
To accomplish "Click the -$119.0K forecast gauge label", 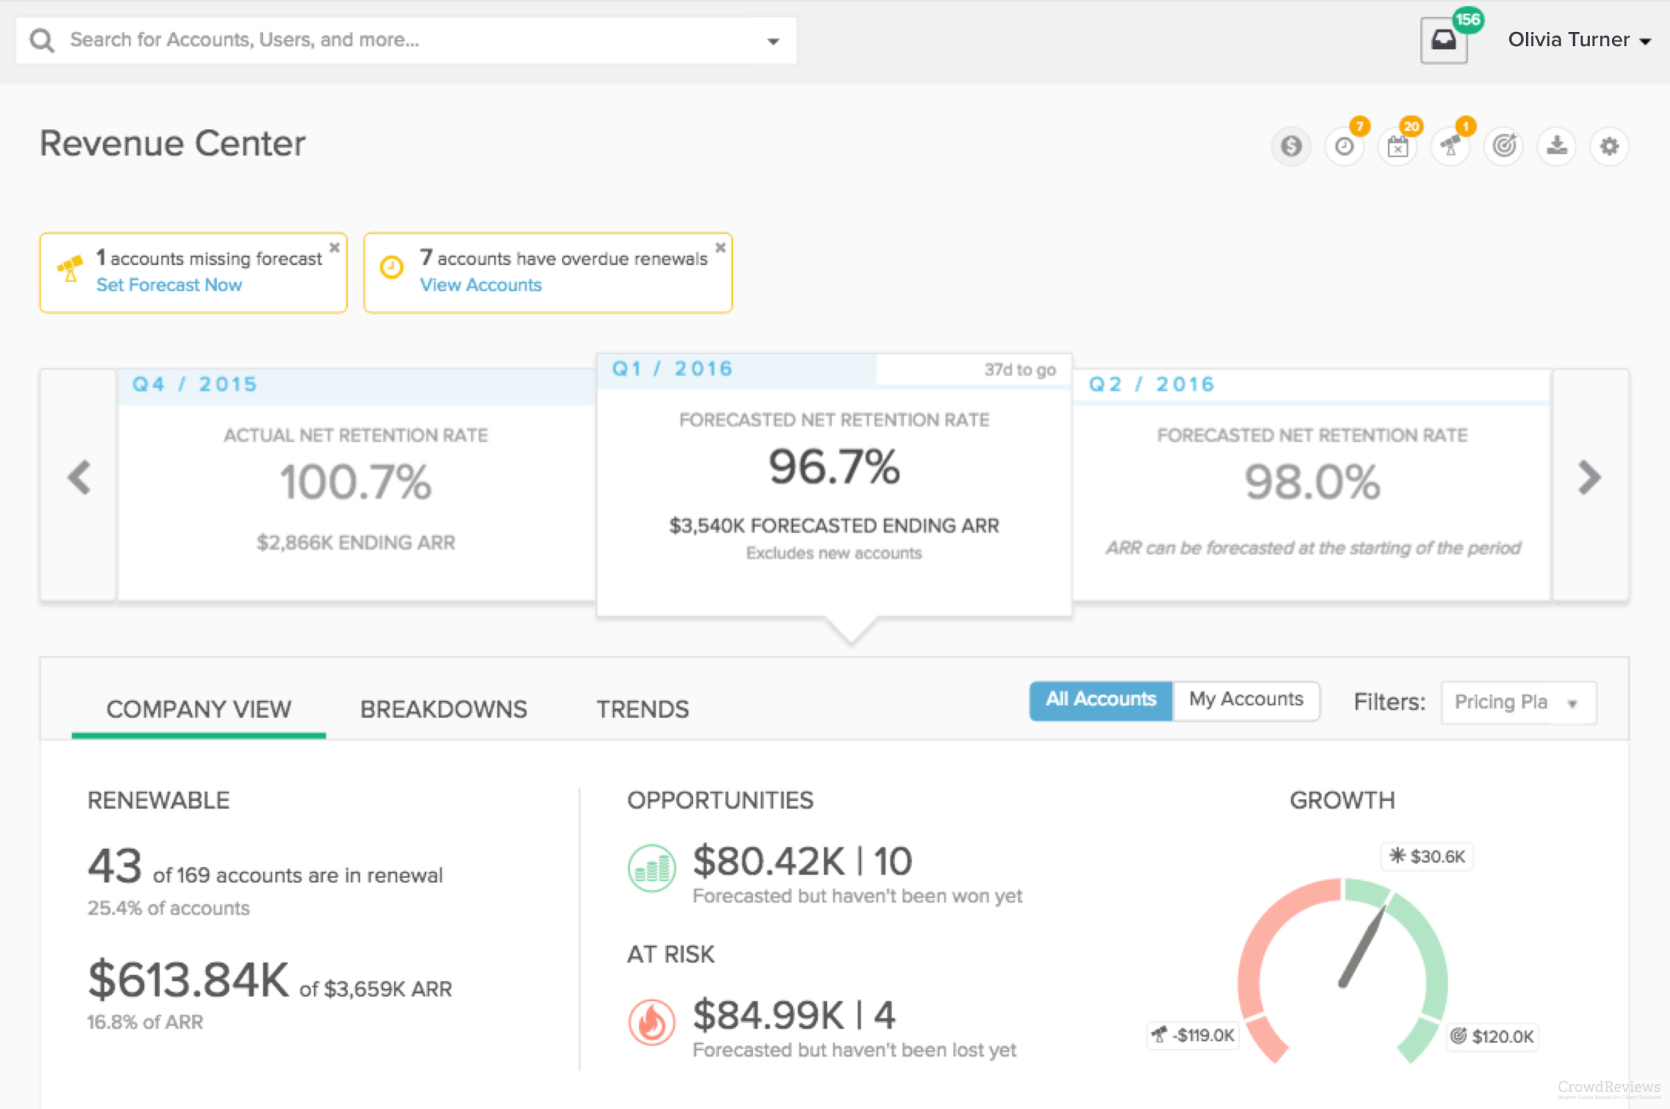I will [1192, 1035].
